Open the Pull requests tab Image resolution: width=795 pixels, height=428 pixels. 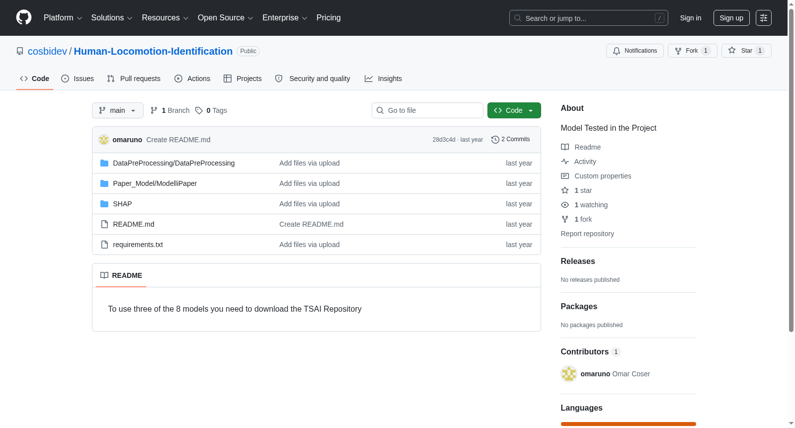pos(134,79)
